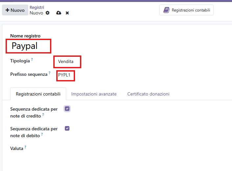Click the Nuovo record name in breadcrumb

(x=37, y=13)
